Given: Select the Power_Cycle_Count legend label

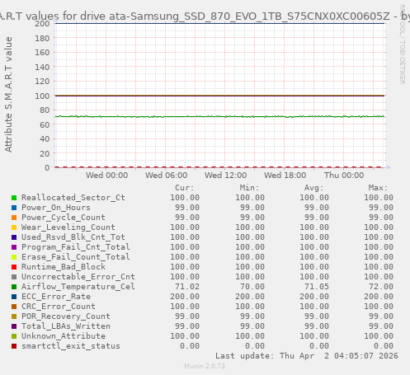Looking at the screenshot, I should (x=64, y=218).
